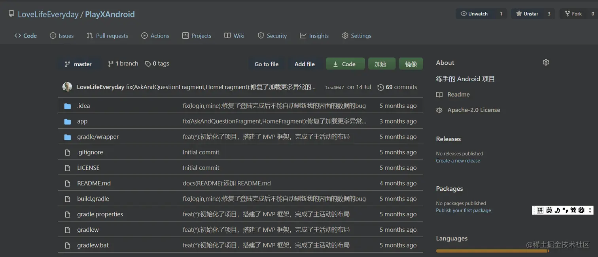The width and height of the screenshot is (598, 257).
Task: Open the build.gradle file name
Action: coord(93,199)
